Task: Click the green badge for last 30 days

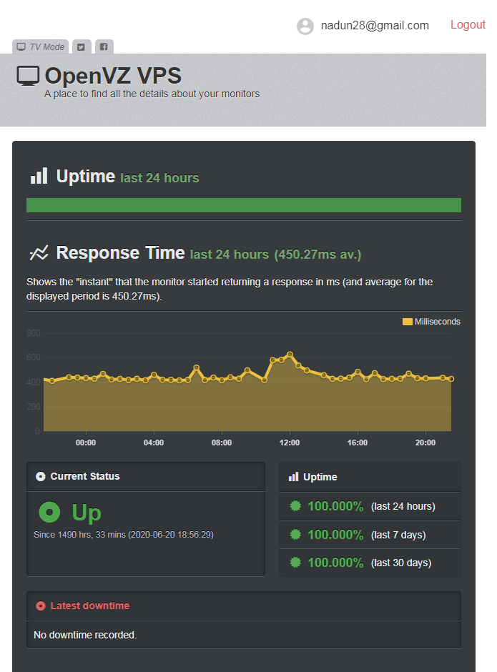Action: point(295,563)
